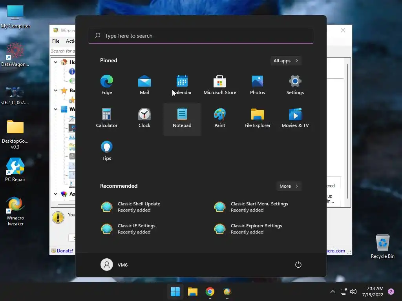Open the VM6 user account menu
402x301 pixels.
[x=114, y=265]
